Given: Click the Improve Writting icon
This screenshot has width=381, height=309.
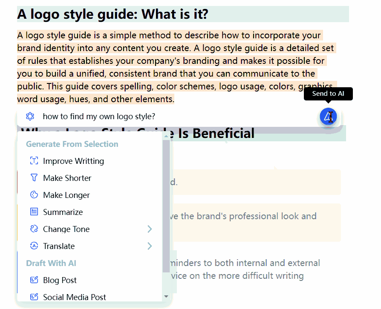Looking at the screenshot, I should (34, 161).
